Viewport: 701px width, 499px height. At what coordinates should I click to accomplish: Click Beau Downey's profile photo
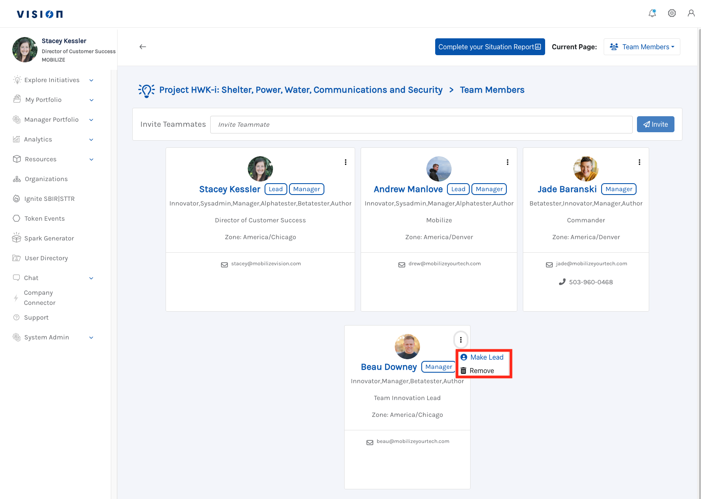point(407,347)
